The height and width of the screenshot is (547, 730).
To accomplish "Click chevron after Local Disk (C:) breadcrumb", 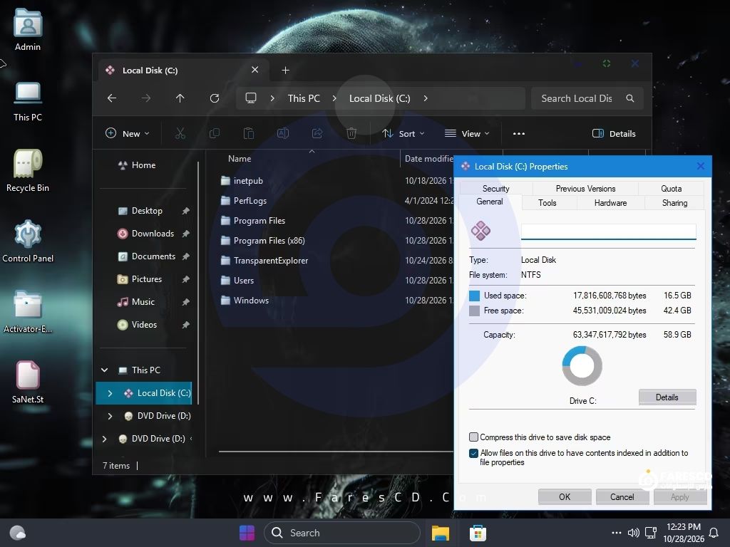I will tap(425, 98).
